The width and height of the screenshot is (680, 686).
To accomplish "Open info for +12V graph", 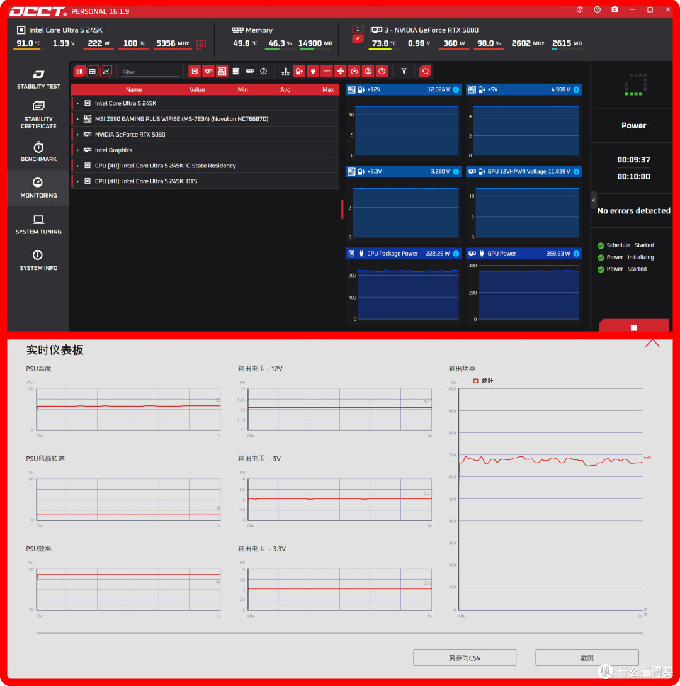I will pos(456,90).
